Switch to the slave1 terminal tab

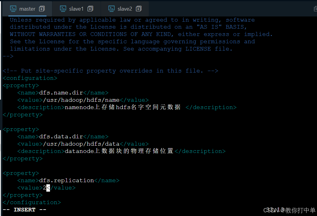(x=76, y=9)
